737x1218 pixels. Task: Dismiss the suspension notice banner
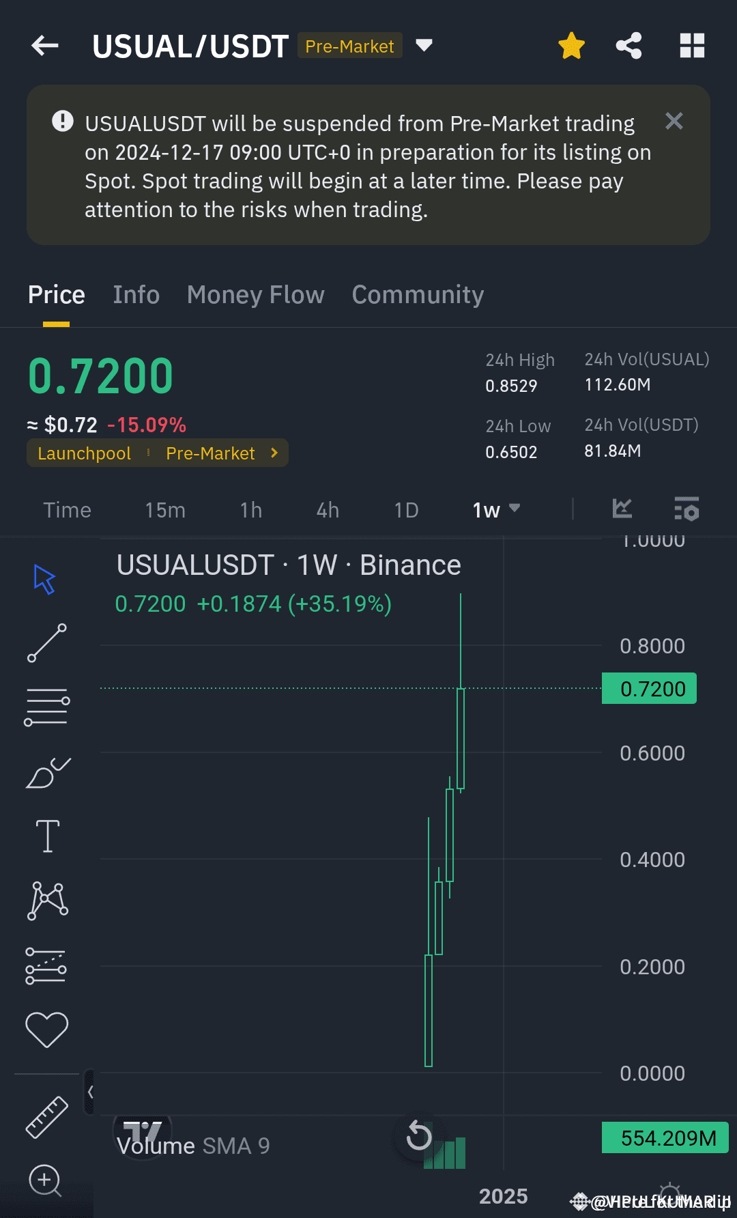coord(674,121)
